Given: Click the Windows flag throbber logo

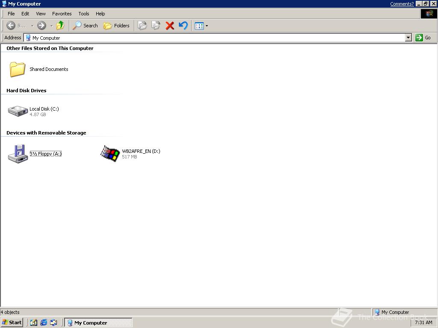Looking at the screenshot, I should (x=429, y=14).
